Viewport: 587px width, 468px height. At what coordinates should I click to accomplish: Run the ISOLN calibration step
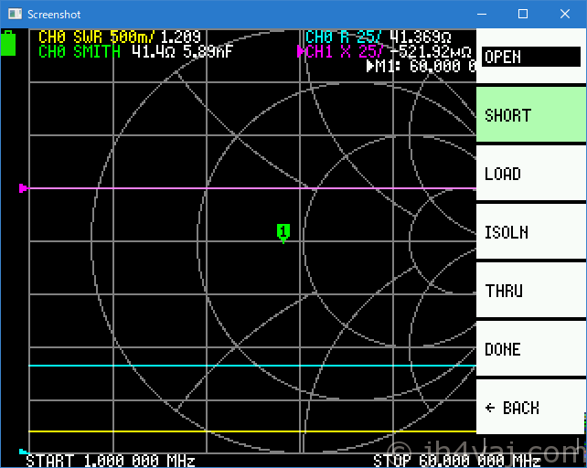click(531, 232)
